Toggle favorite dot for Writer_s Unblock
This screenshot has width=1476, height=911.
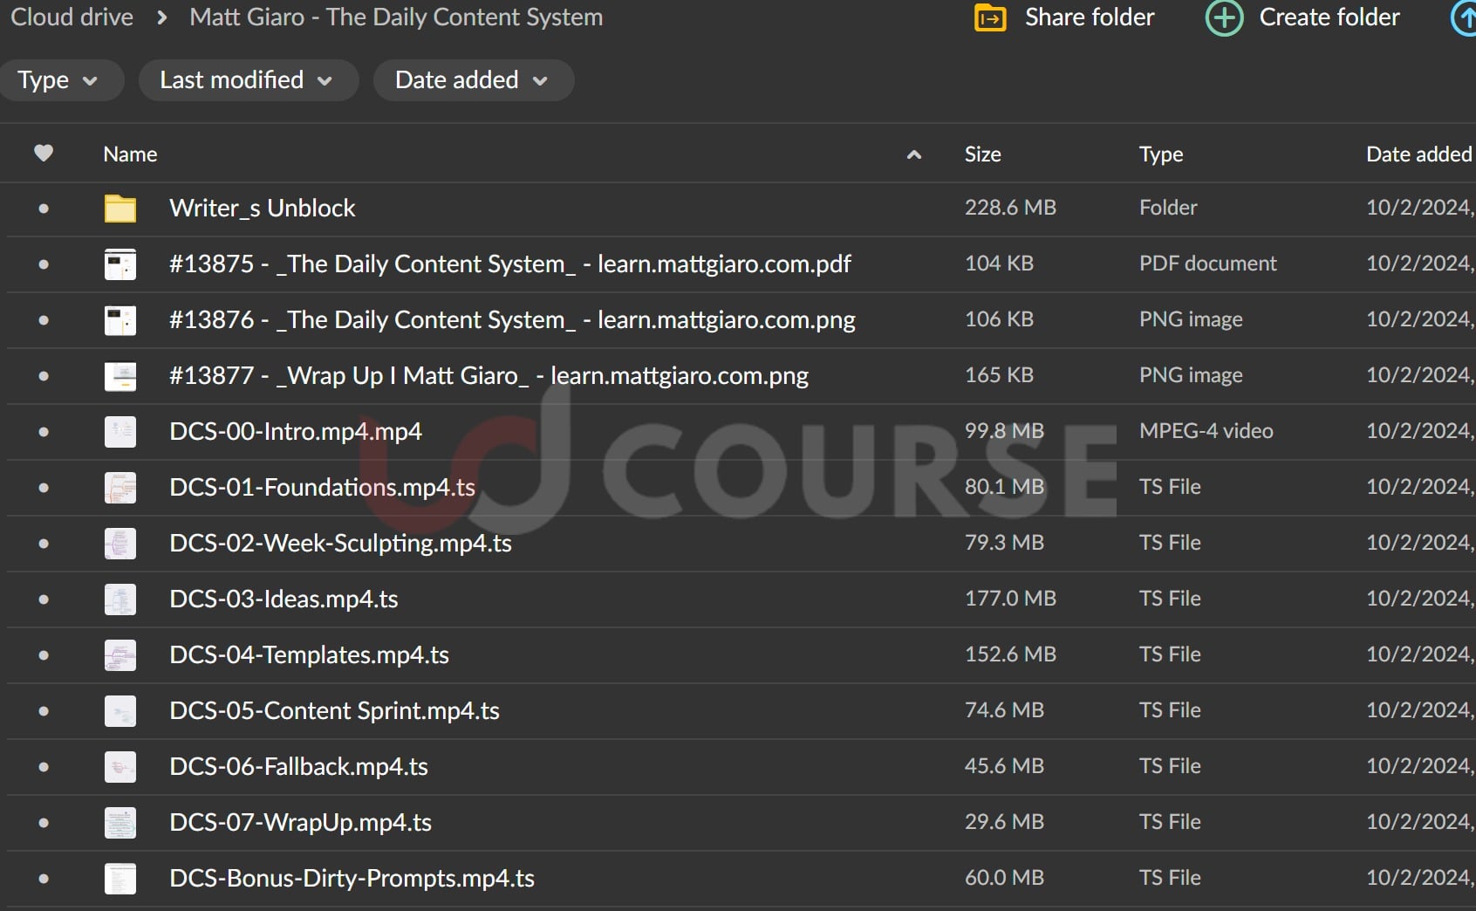click(44, 209)
